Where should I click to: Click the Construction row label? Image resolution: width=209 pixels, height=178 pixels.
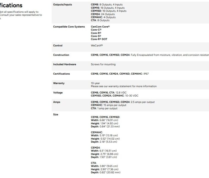coord(61,55)
